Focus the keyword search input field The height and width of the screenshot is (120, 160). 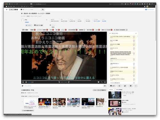[33, 10]
